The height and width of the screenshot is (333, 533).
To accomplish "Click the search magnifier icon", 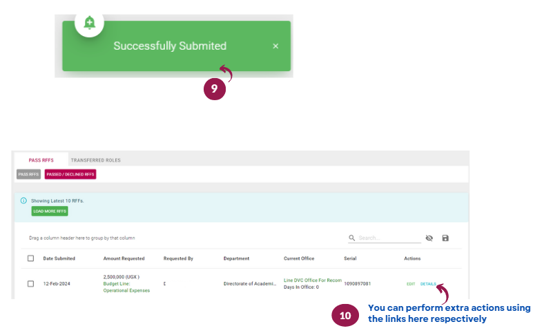I will 352,238.
